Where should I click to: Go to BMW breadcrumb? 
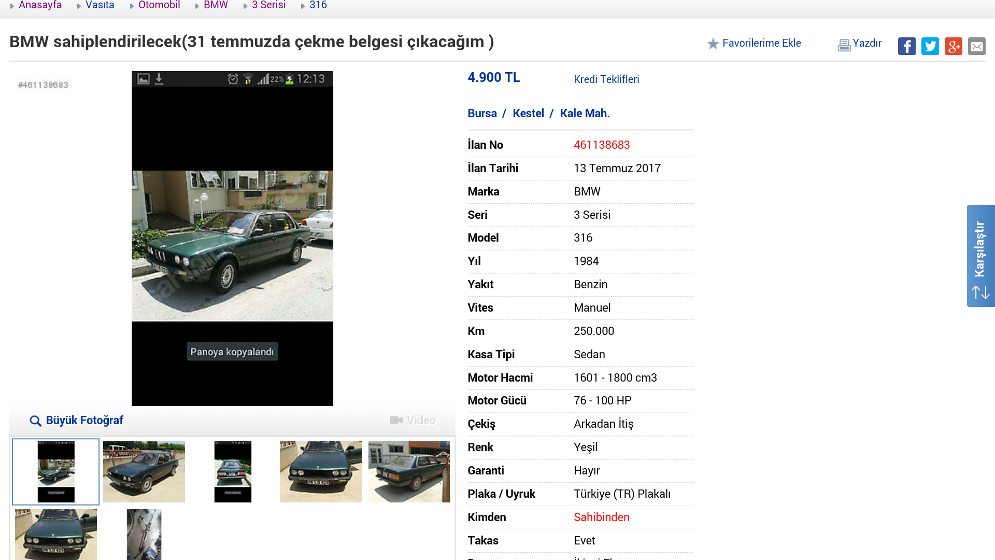click(216, 5)
